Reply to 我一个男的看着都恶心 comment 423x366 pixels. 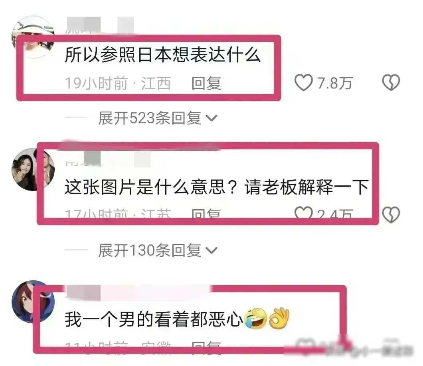pyautogui.click(x=206, y=345)
